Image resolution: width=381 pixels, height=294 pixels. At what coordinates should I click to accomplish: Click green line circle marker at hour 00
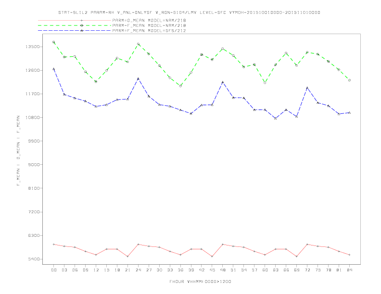tap(54, 42)
